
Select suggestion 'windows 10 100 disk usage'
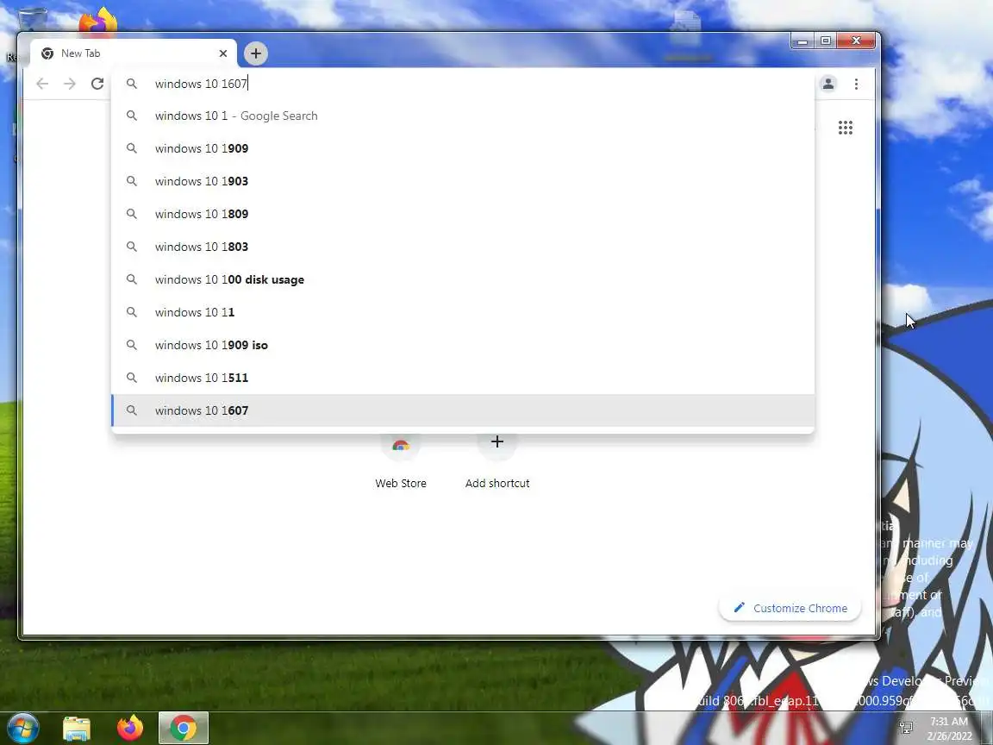click(462, 279)
